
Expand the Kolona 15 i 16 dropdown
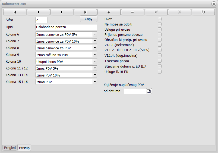click(x=95, y=82)
